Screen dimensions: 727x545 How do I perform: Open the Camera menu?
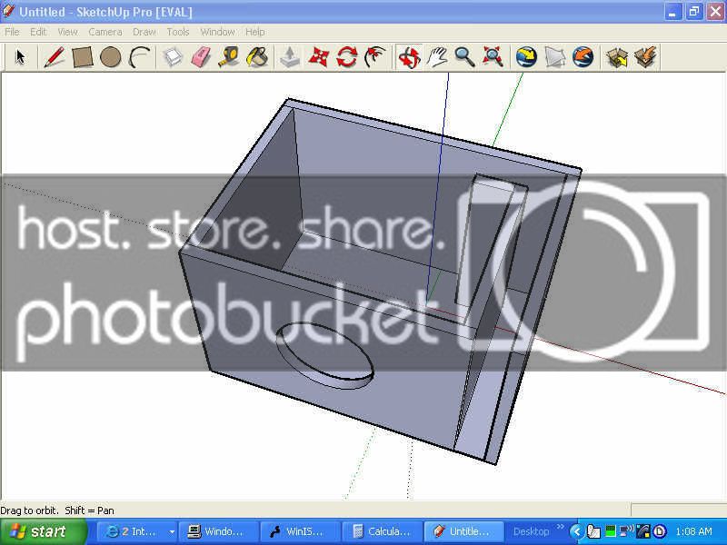click(105, 32)
